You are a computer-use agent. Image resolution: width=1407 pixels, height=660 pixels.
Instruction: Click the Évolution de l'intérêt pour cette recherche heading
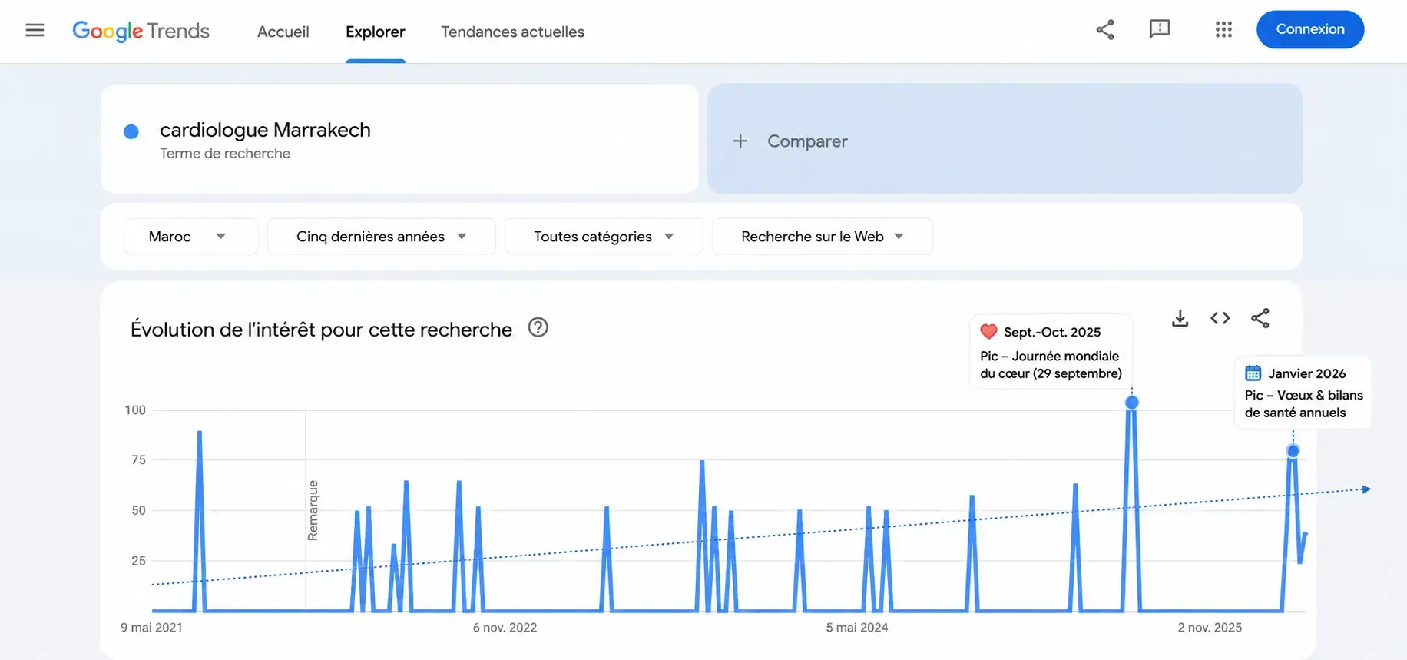tap(321, 330)
